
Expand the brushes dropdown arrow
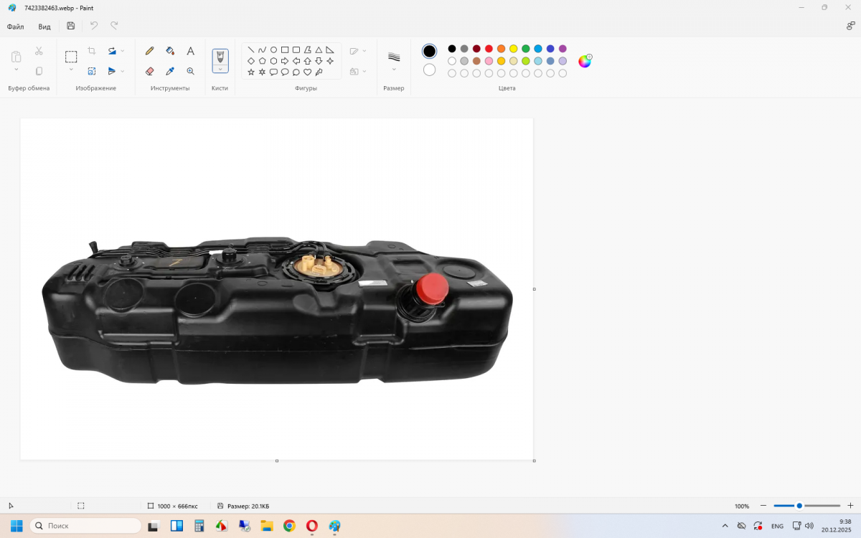(x=220, y=69)
